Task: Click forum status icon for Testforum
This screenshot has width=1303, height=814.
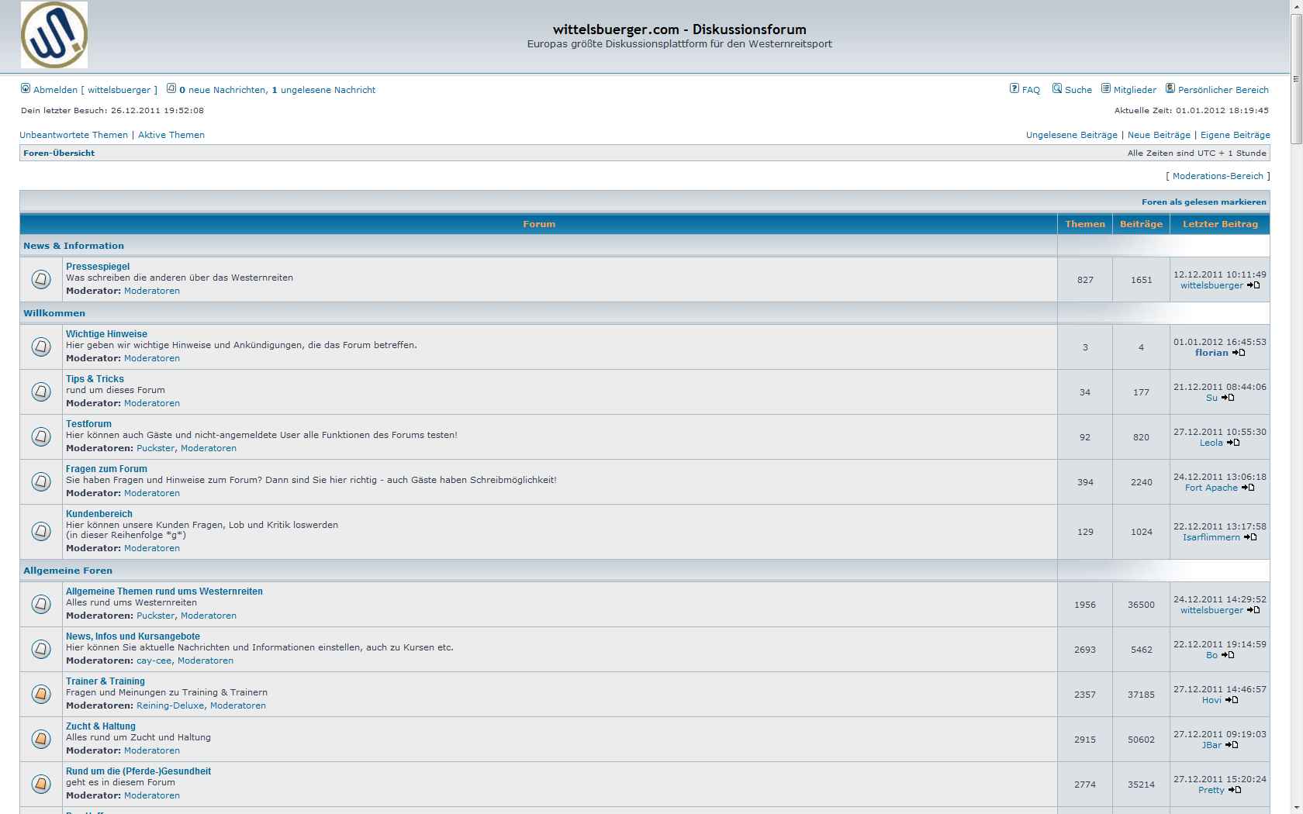Action: (41, 436)
